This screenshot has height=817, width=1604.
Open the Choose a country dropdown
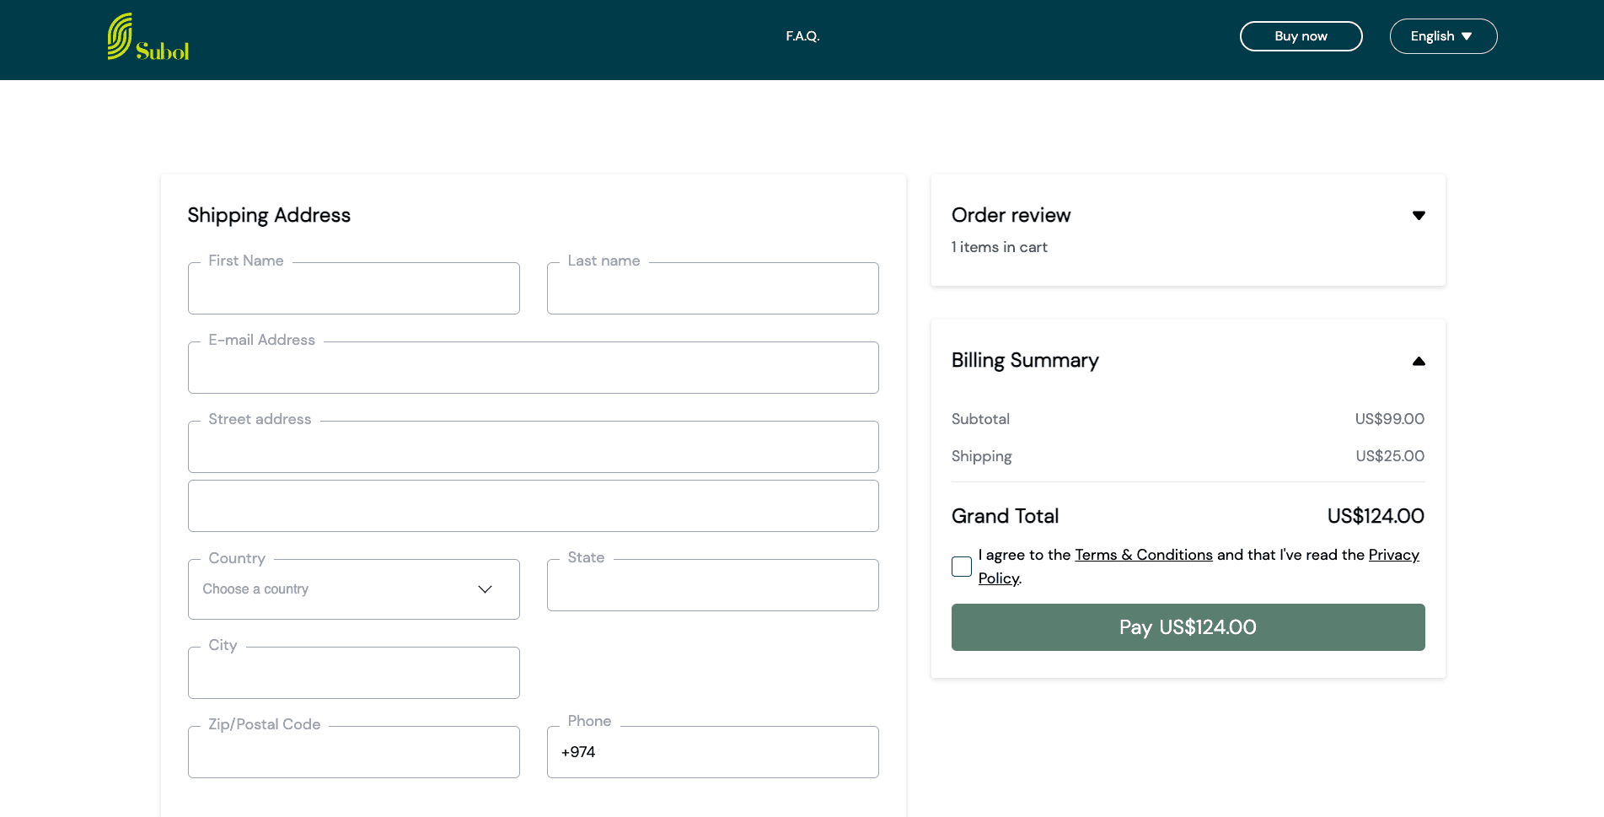click(x=353, y=589)
